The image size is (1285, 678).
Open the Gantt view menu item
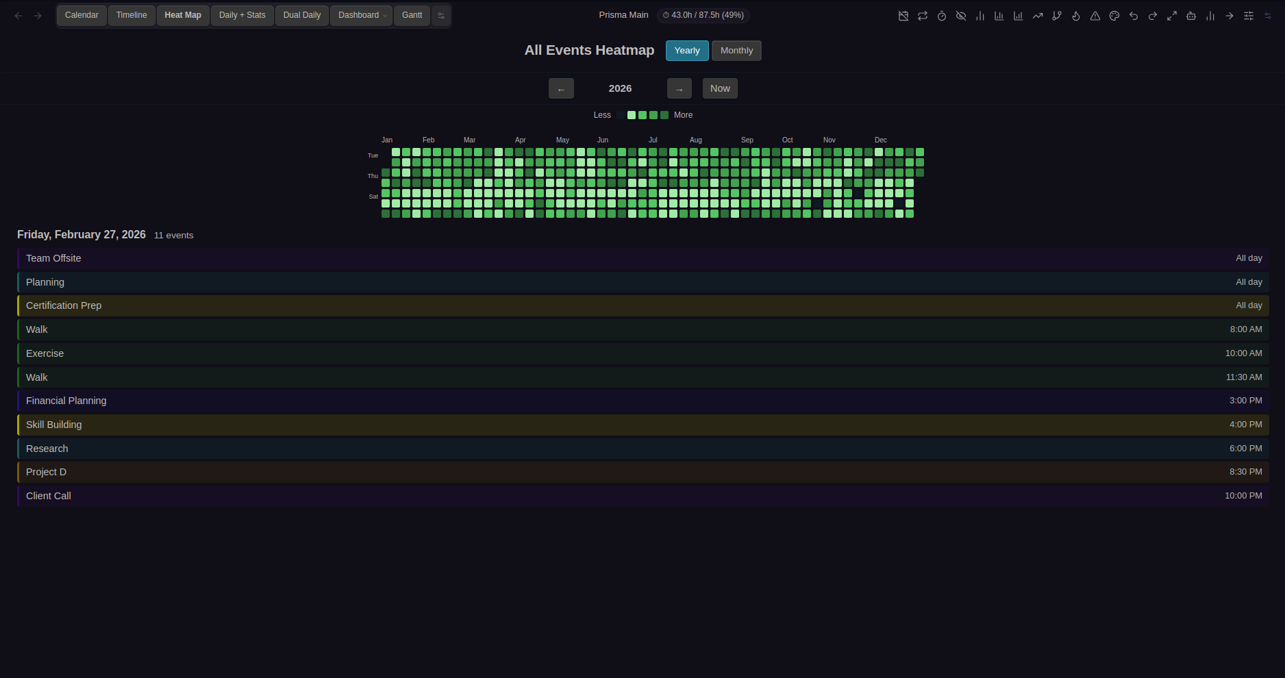[412, 15]
